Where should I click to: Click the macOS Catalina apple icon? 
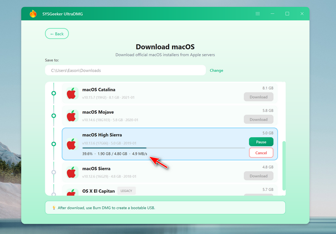[73, 93]
